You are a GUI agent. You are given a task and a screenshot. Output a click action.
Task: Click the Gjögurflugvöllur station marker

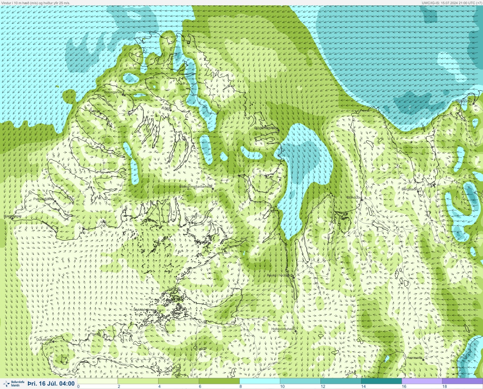(x=278, y=130)
